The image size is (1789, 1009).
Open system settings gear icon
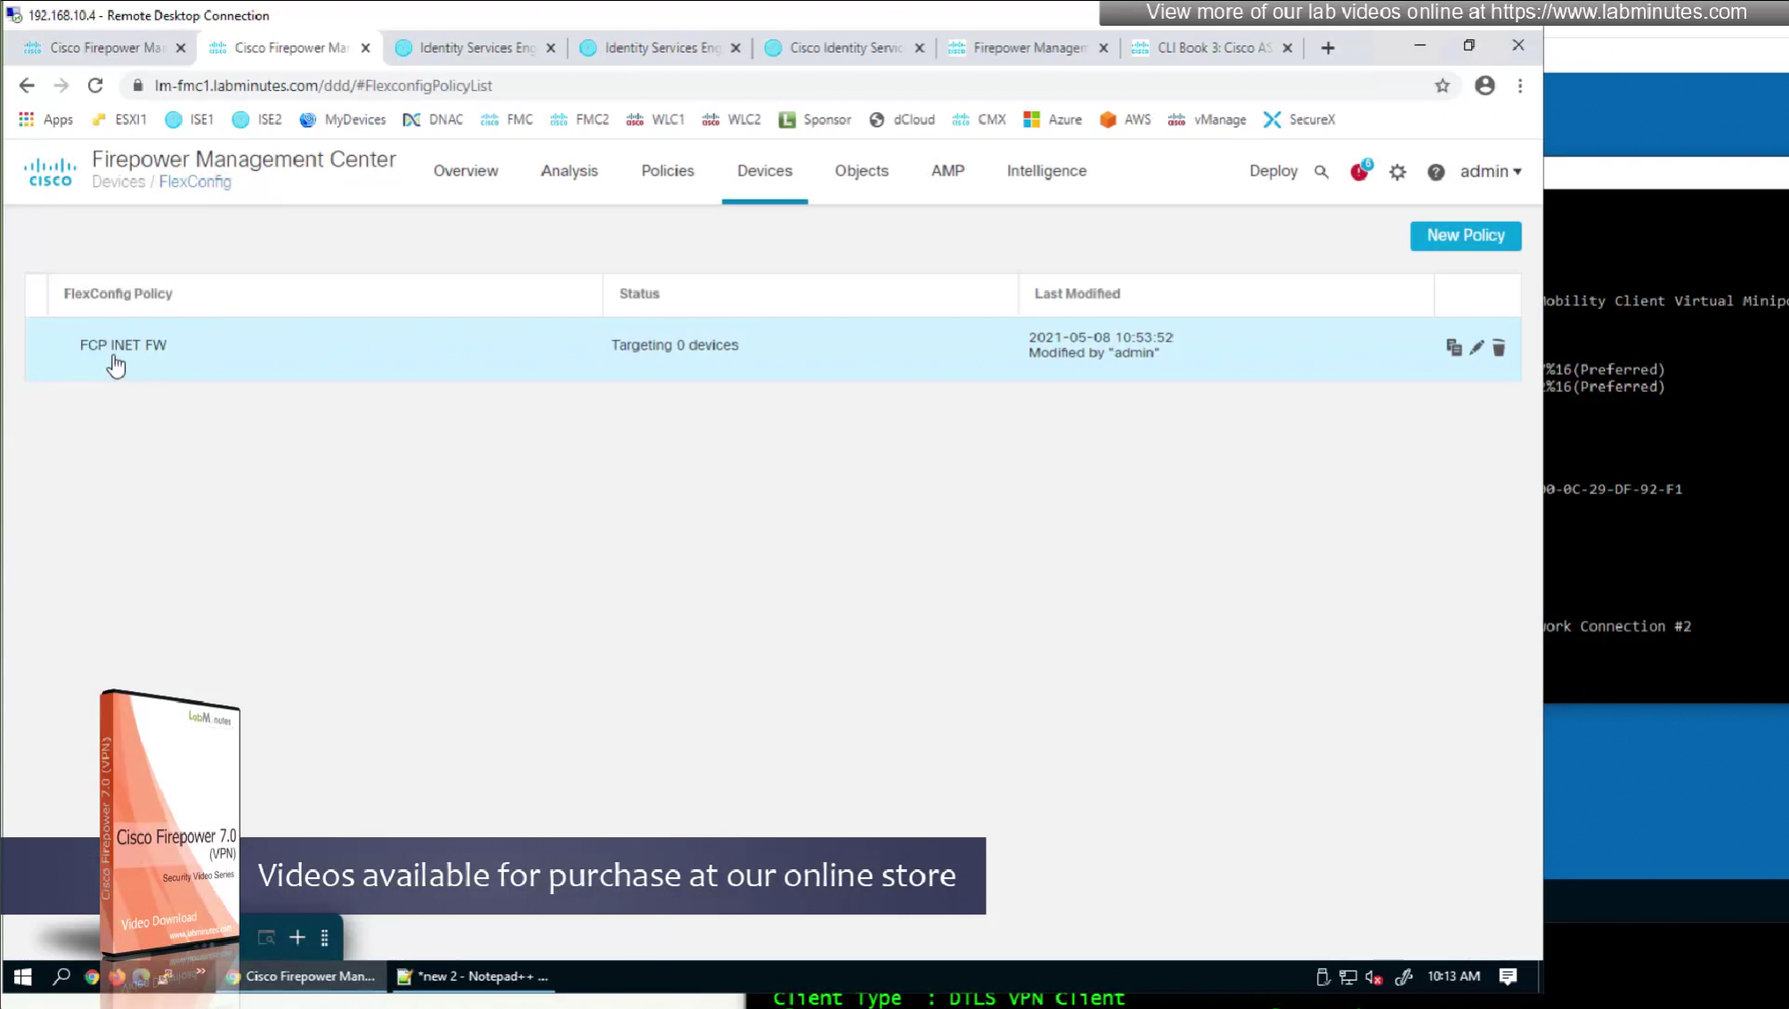1397,172
